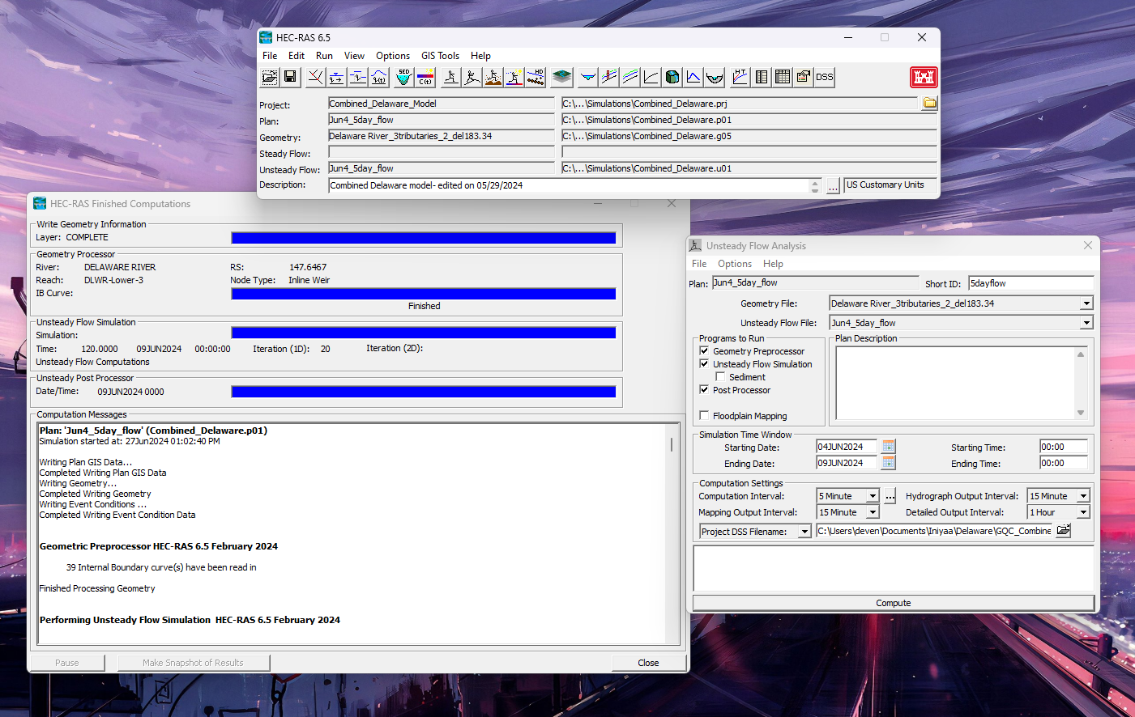Open project using the folder toolbar icon
The image size is (1135, 717).
coord(270,77)
